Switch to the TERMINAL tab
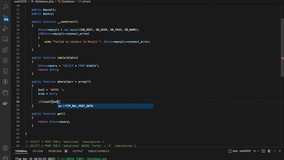The image size is (284, 160). [21, 151]
